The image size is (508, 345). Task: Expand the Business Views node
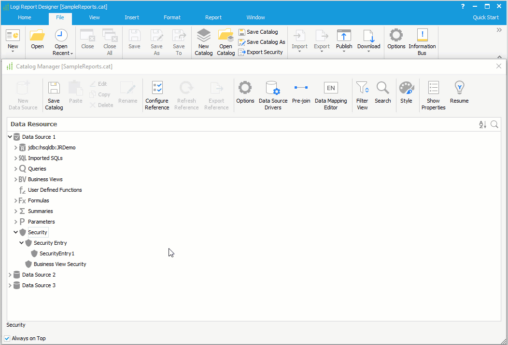(15, 179)
